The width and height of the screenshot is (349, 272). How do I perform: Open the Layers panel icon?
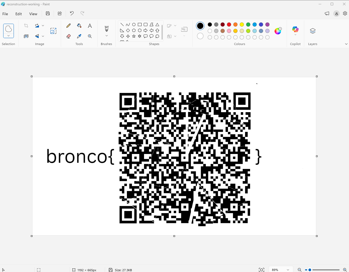click(313, 31)
